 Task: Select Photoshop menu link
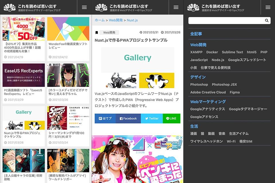pos(199,85)
